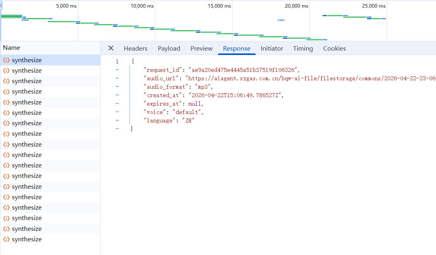Click the "default" voice value
436x255 pixels.
[187, 112]
